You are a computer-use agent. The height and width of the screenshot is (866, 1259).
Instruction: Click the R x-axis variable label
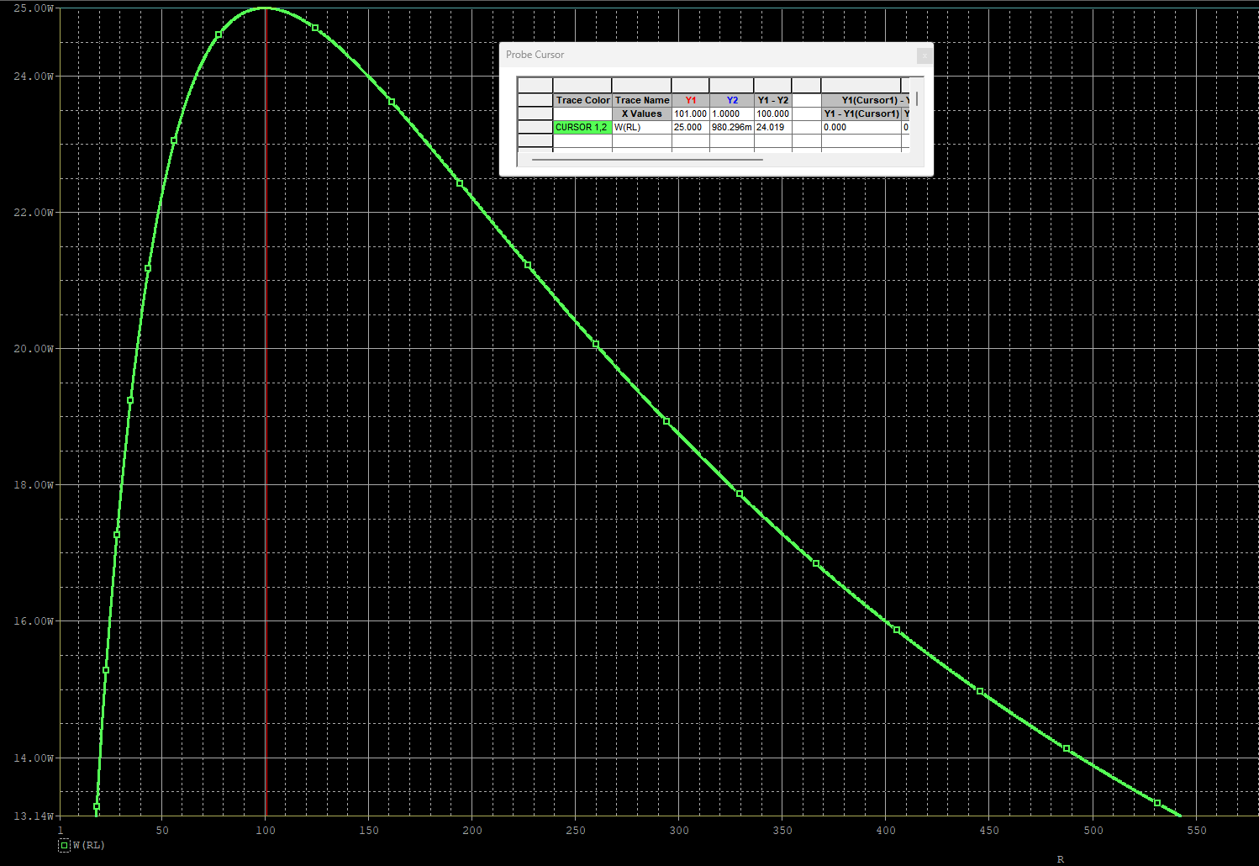(x=1061, y=859)
